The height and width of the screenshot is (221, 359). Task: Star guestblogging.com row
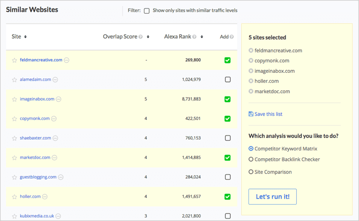click(15, 177)
